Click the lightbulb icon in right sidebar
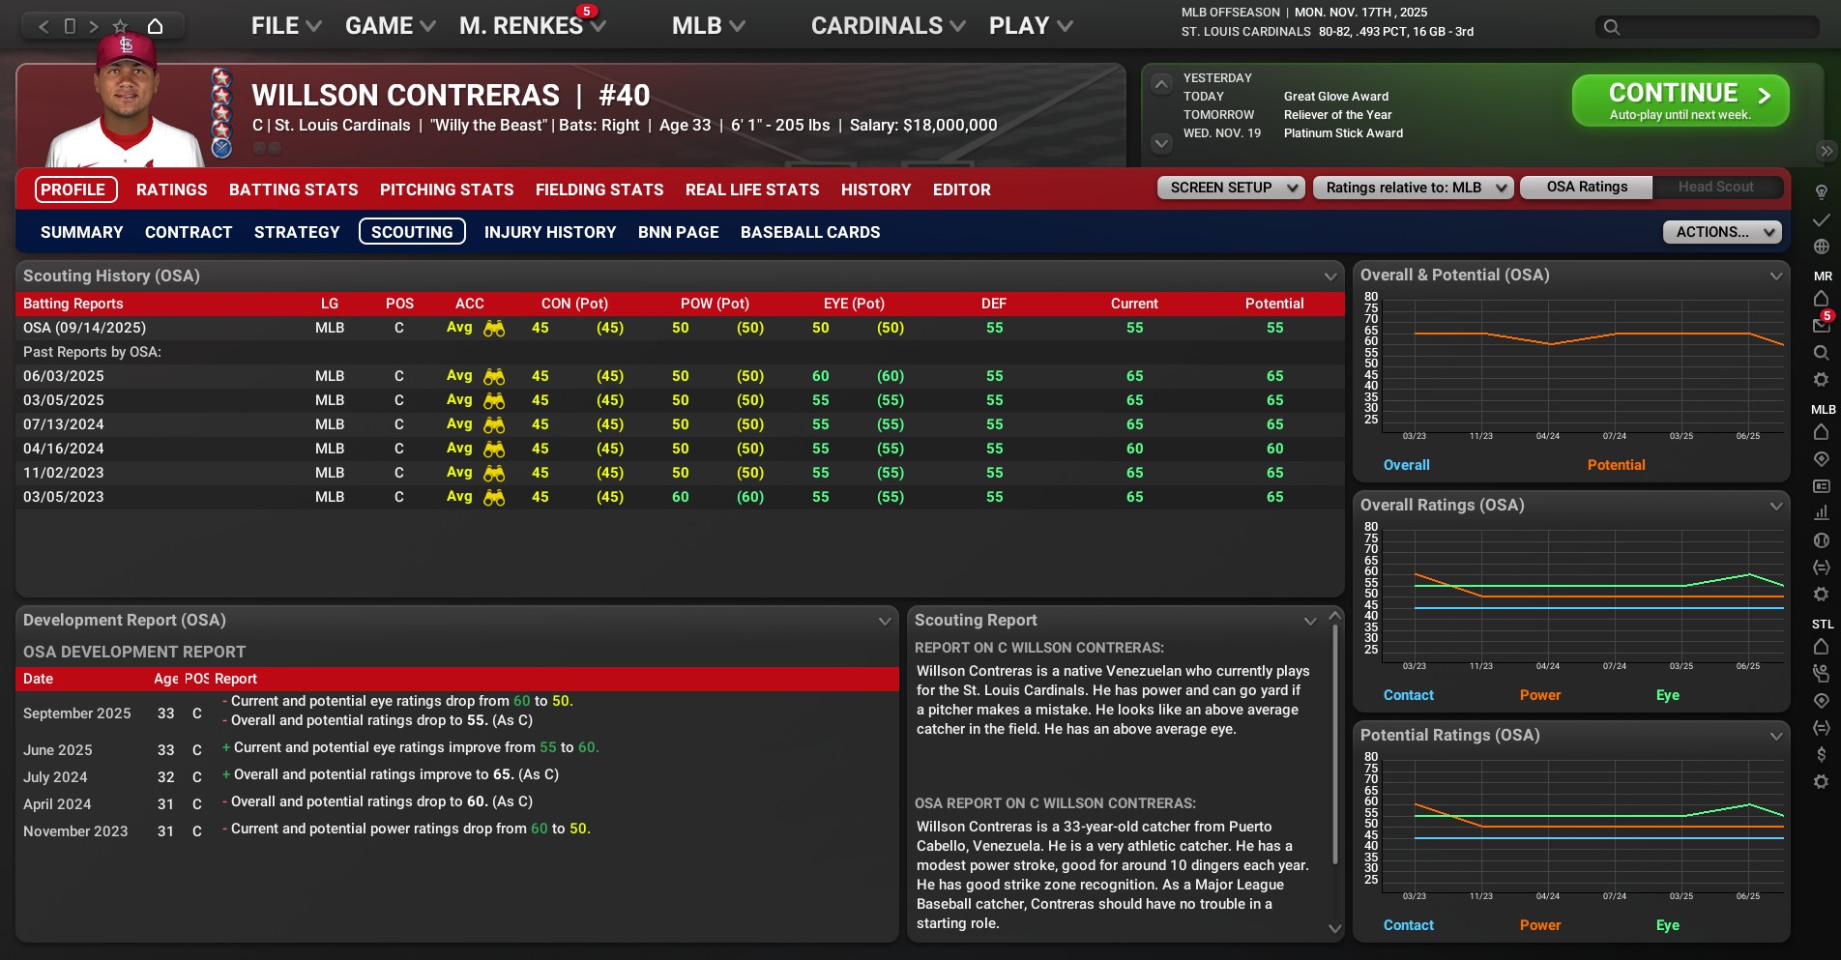The width and height of the screenshot is (1841, 960). [x=1821, y=192]
